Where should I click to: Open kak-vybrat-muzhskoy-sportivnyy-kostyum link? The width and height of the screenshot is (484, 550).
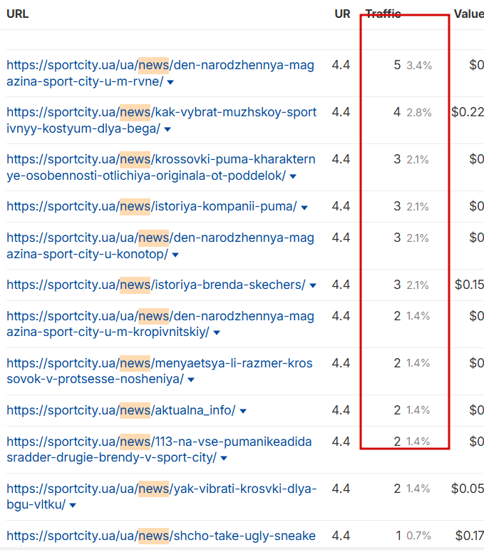[161, 120]
